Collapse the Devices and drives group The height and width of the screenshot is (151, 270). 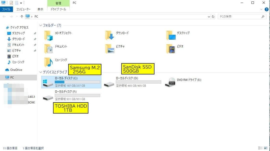tap(40, 72)
